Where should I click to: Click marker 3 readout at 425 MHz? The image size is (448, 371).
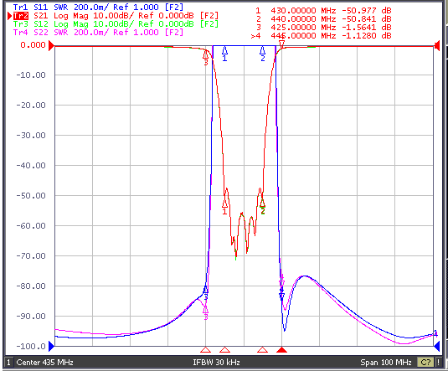tap(323, 27)
